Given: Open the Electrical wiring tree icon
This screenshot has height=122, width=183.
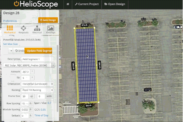Looking at the screenshot, I should (x=37, y=28).
